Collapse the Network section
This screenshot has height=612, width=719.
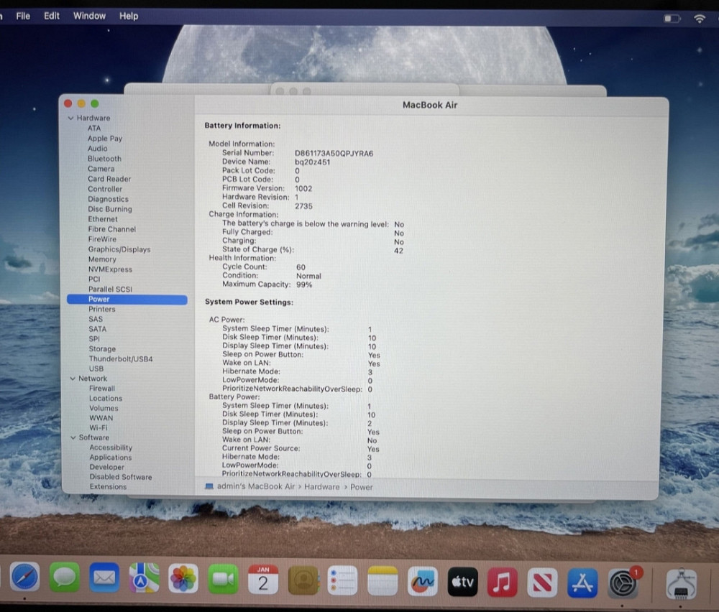coord(73,378)
